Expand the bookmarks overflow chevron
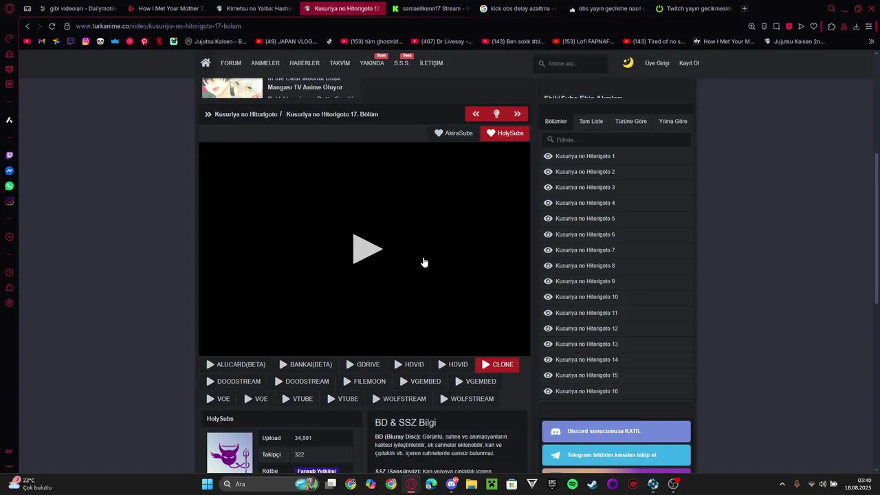 click(871, 41)
